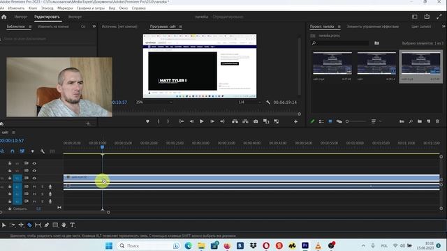Open the program monitor button editor plus
Image resolution: width=447 pixels, height=251 pixels.
tap(295, 121)
